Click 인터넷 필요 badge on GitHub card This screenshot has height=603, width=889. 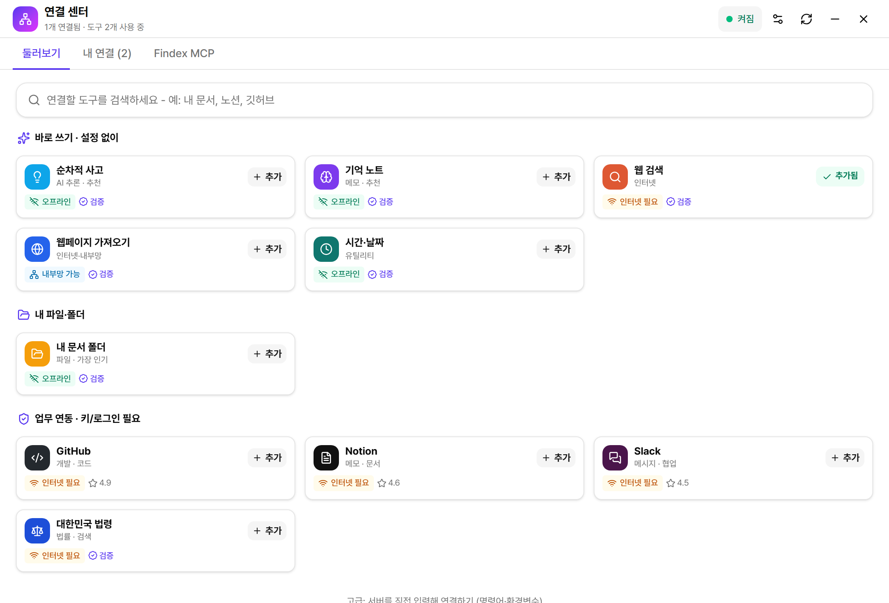click(x=55, y=483)
